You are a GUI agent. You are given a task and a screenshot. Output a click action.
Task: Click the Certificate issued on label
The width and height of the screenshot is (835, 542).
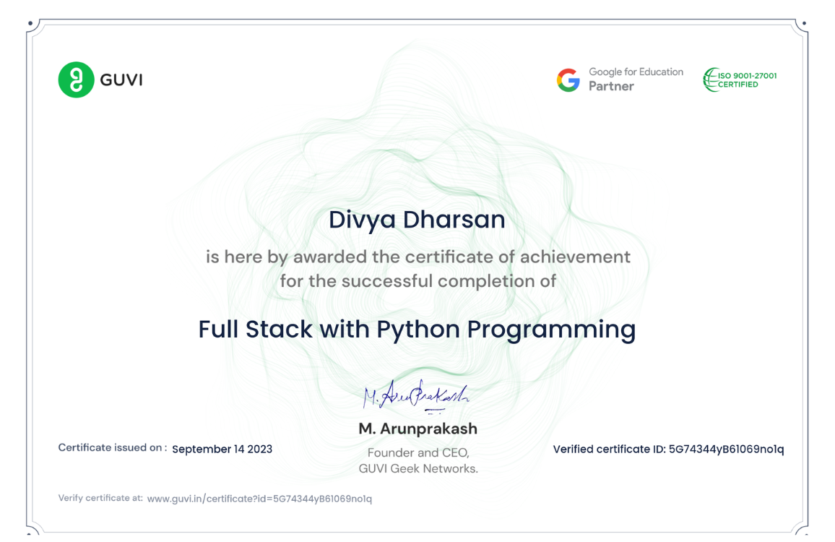click(113, 448)
